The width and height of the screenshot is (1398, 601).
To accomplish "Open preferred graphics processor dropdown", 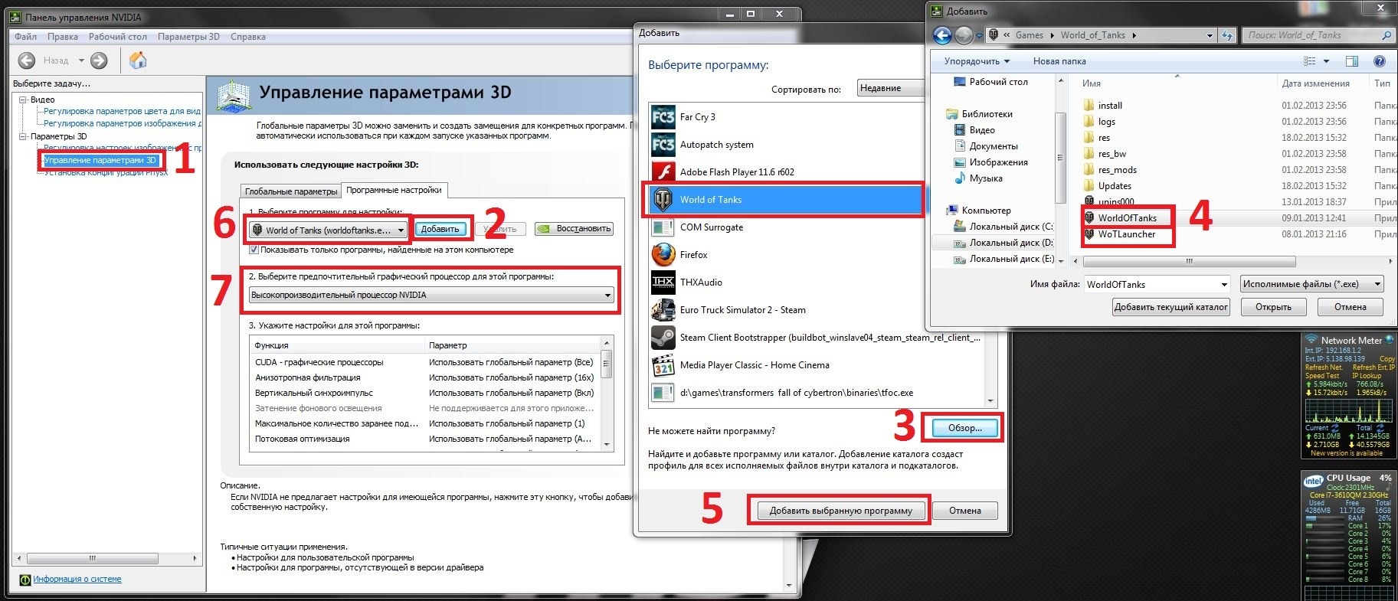I will [432, 295].
